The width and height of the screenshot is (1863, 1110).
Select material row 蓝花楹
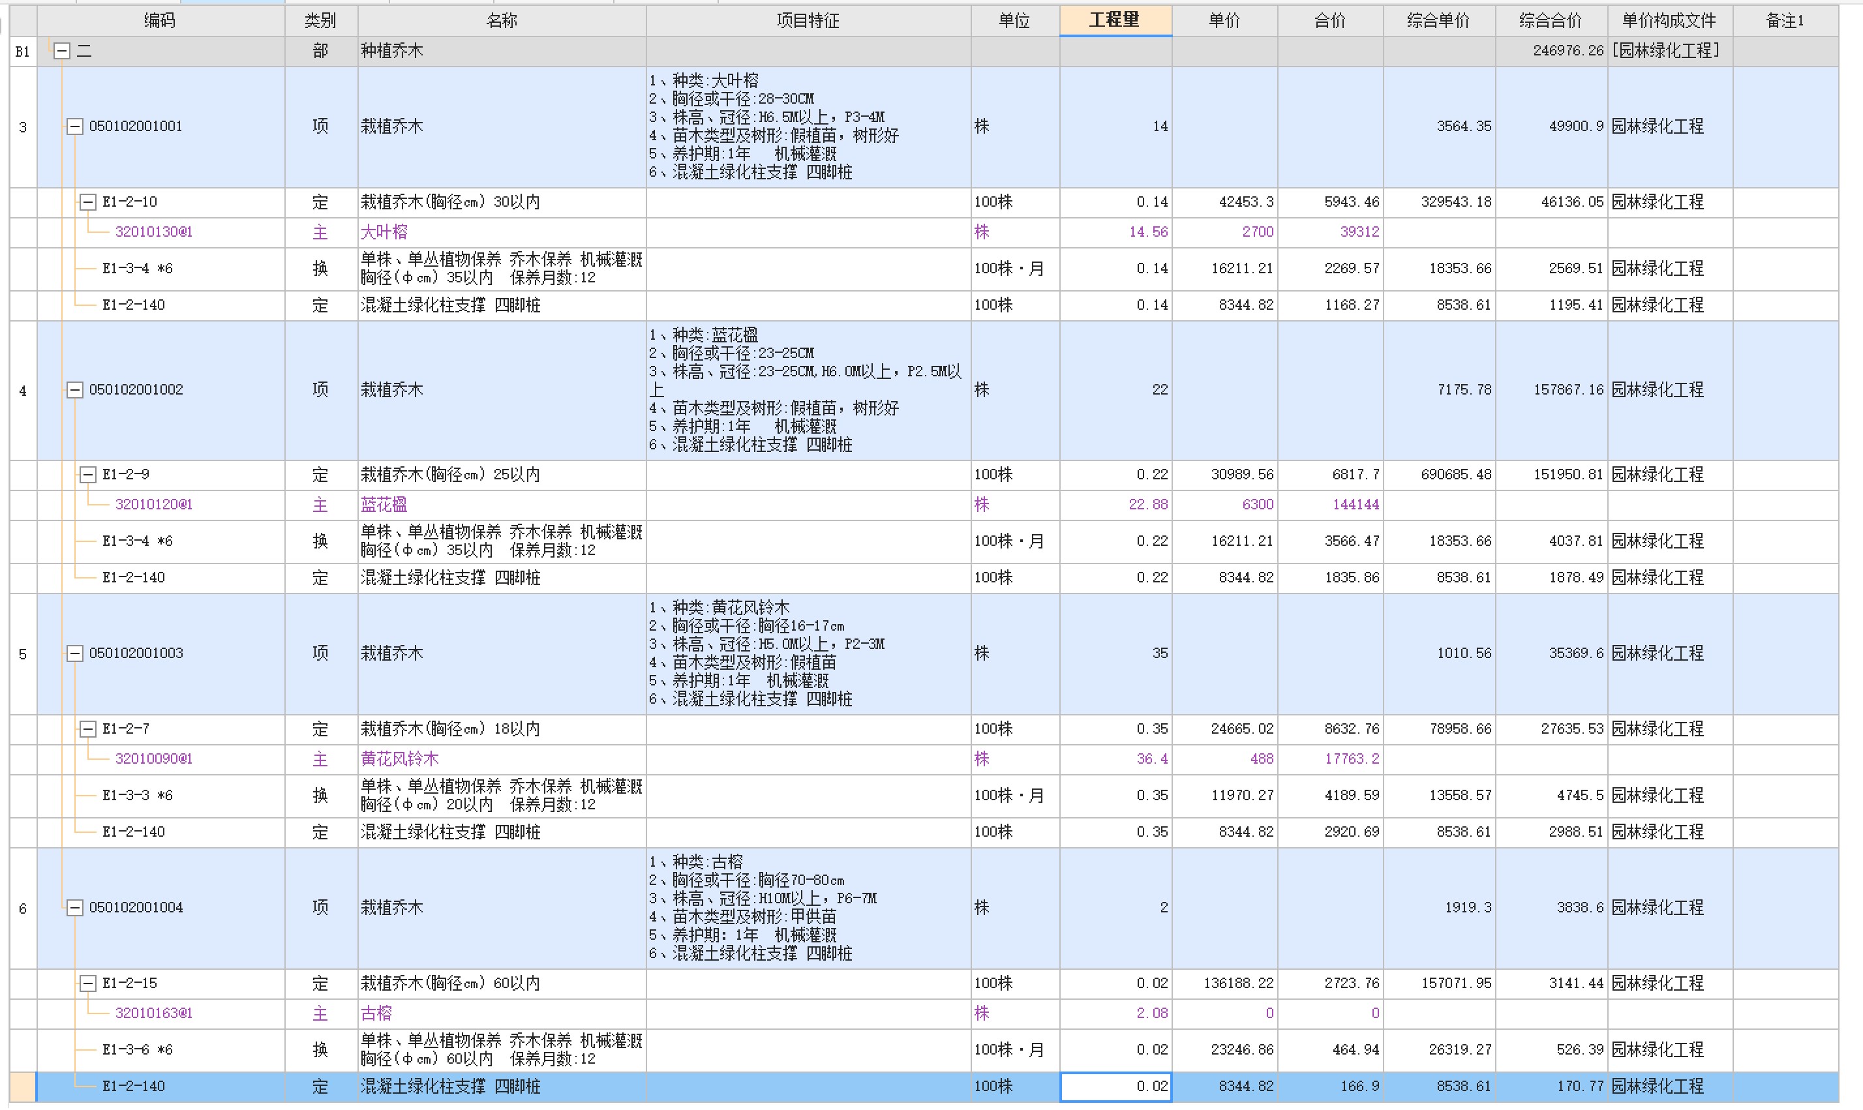pos(384,505)
